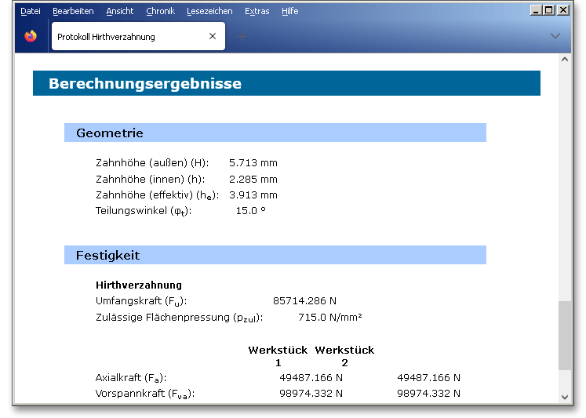Close the Protokoll Hirthverzahnung tab
This screenshot has width=586, height=418.
[213, 37]
